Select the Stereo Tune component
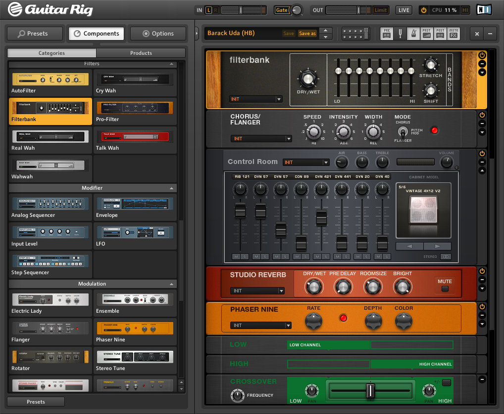The height and width of the screenshot is (414, 504). [x=135, y=361]
